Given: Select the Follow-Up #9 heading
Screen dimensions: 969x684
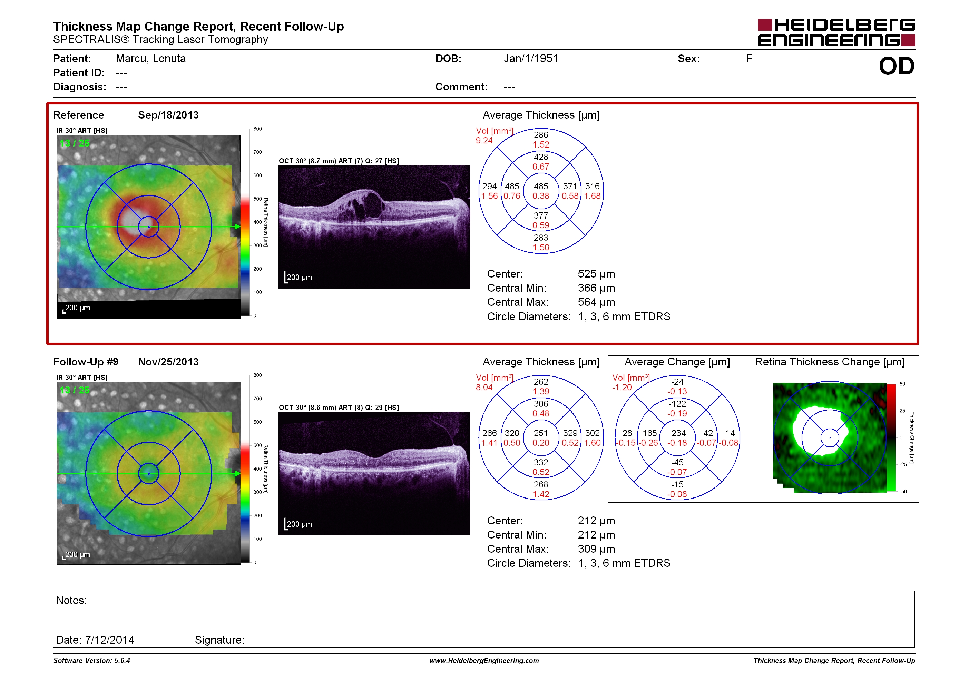Looking at the screenshot, I should click(x=86, y=362).
